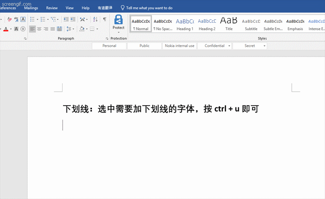Apply paragraph shading fill color
This screenshot has width=325, height=199.
pyautogui.click(x=82, y=29)
